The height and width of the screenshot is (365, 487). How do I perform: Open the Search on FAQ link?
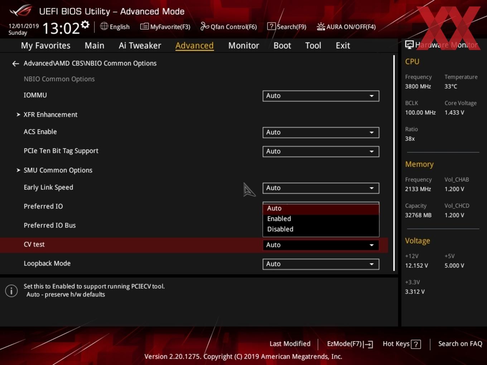click(x=460, y=344)
